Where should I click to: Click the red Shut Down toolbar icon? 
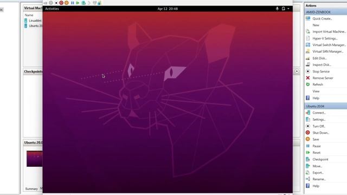click(x=61, y=3)
